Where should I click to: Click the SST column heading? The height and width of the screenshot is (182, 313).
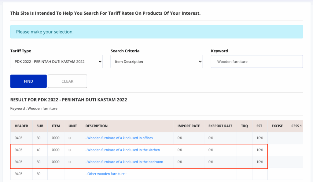click(x=259, y=126)
